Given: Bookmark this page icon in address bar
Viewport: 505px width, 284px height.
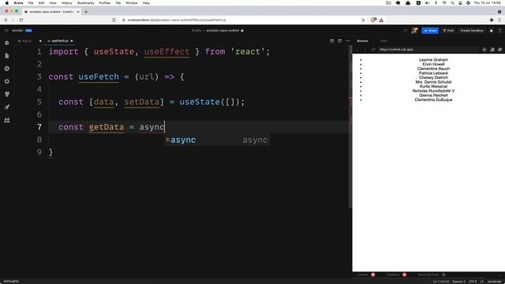Looking at the screenshot, I should click(x=114, y=20).
